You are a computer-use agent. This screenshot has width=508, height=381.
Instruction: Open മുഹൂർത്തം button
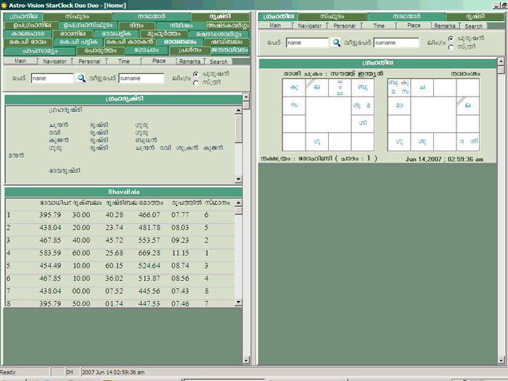164,33
